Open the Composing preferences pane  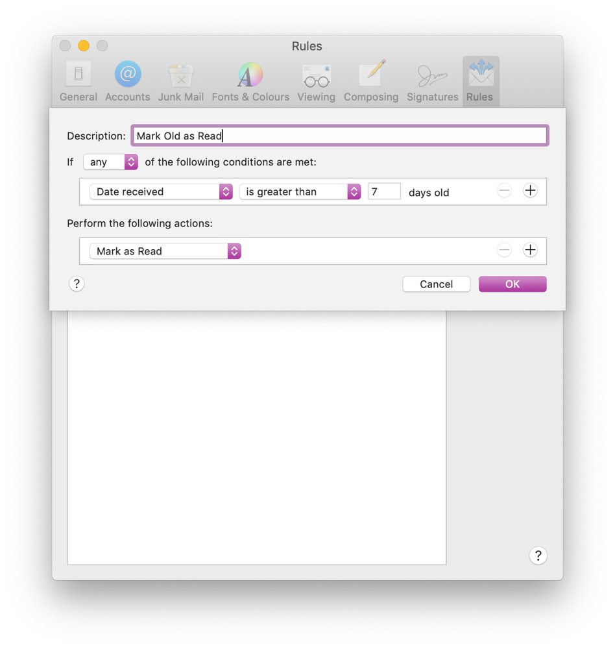(371, 82)
